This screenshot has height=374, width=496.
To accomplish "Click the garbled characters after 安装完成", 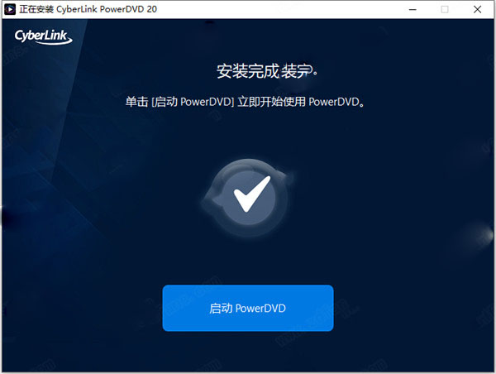I will click(x=298, y=71).
